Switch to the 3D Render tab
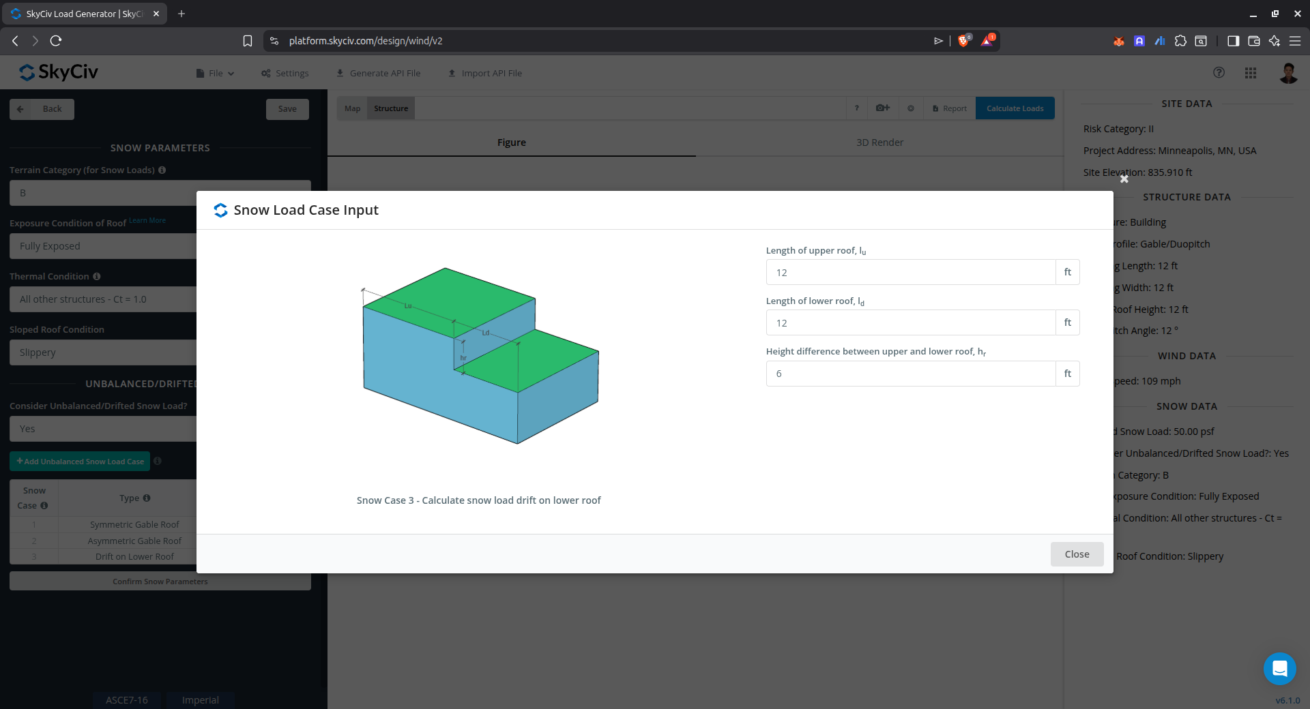 879,142
